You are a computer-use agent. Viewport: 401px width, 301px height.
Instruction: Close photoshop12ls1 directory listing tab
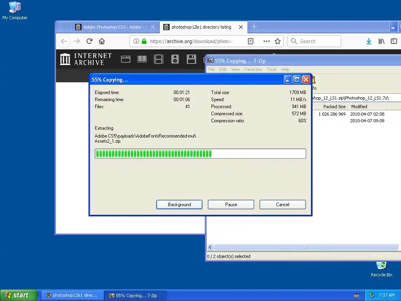[x=241, y=27]
